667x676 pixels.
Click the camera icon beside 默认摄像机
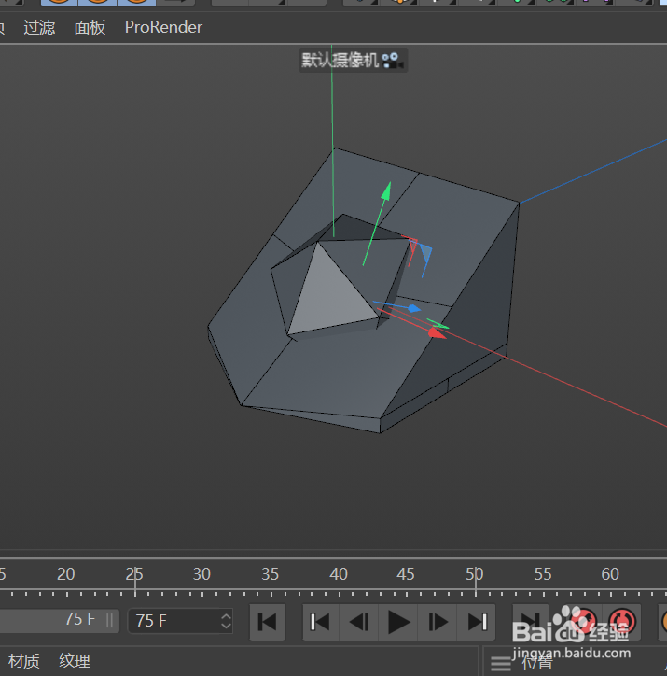(393, 61)
